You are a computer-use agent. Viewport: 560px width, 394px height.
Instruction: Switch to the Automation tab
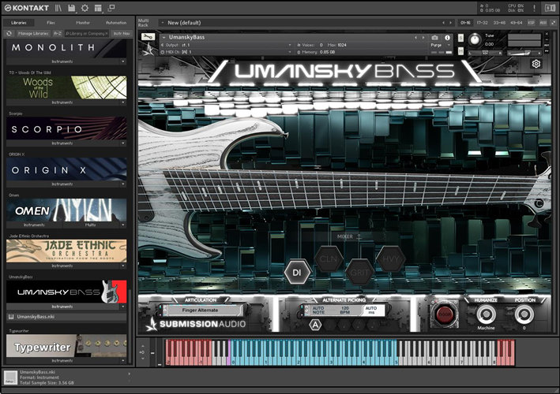pos(115,23)
